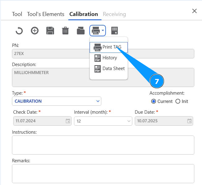Open the folder icon in toolbar
Screen dimensions: 202x185
(80, 31)
